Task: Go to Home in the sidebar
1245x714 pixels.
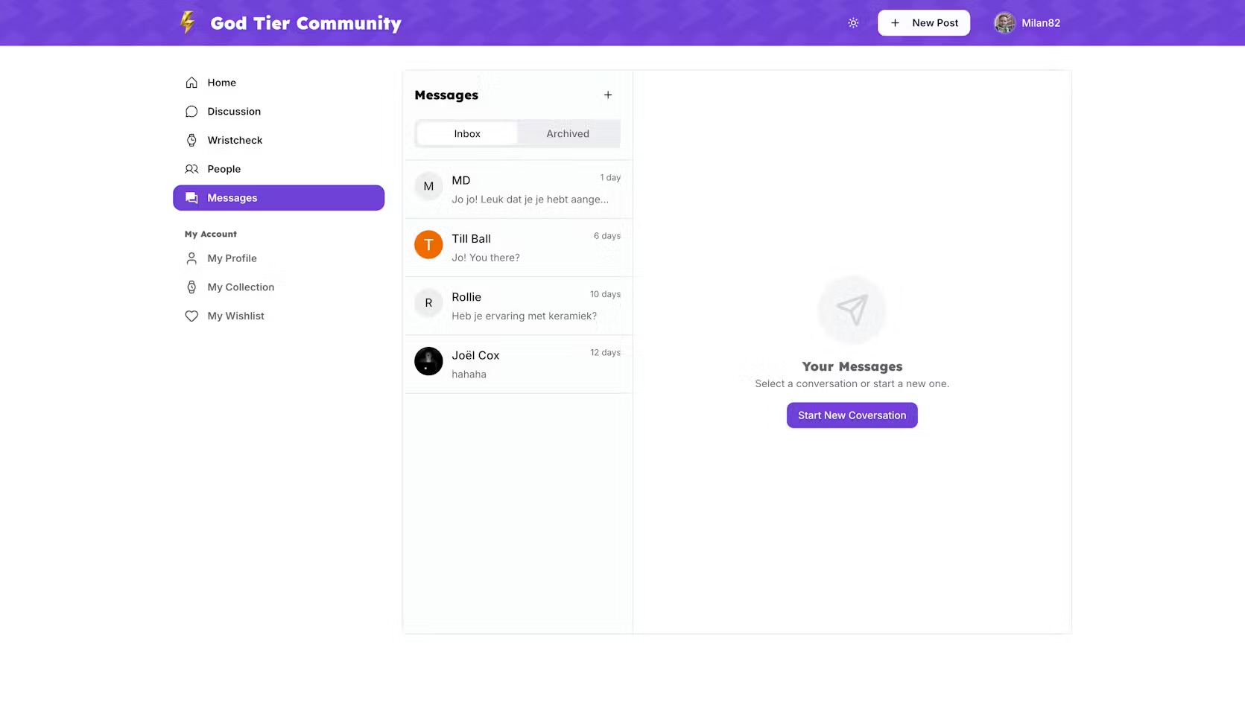Action: (221, 83)
